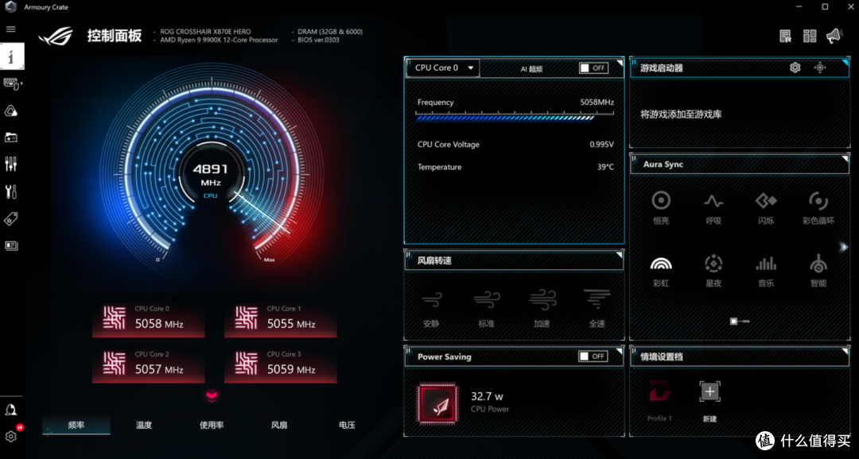Switch to the 风扇 fan tab

[x=279, y=425]
